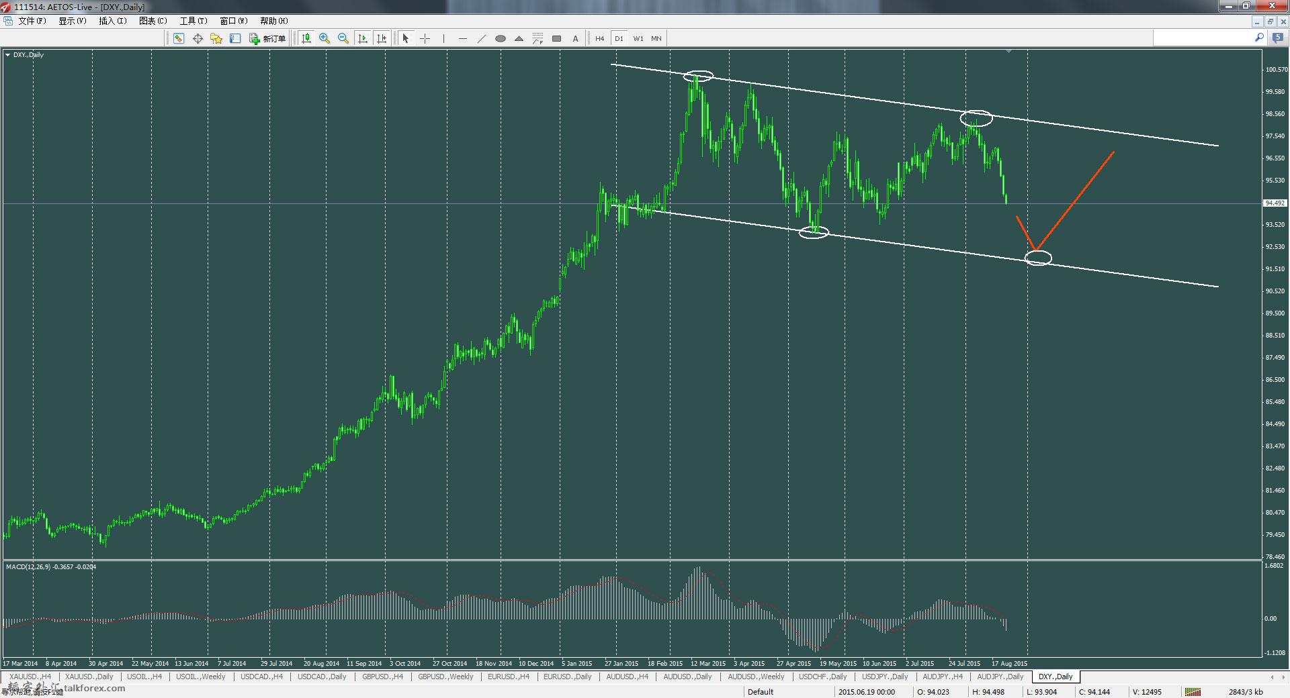Click the current price label 94.492
Screen dimensions: 1290x698
[1275, 203]
